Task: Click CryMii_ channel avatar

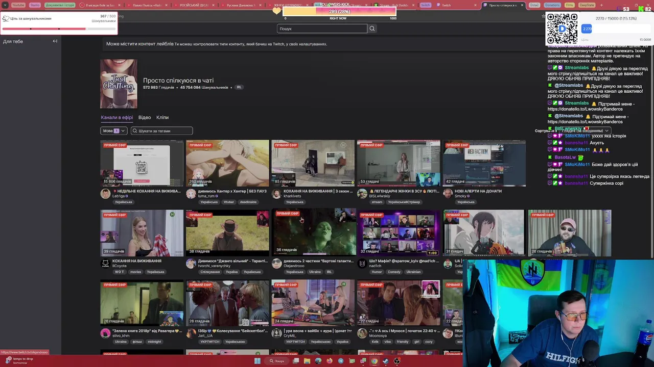Action: point(276,333)
